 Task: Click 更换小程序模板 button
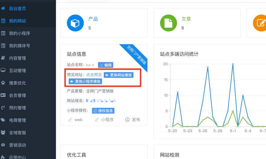(86, 81)
